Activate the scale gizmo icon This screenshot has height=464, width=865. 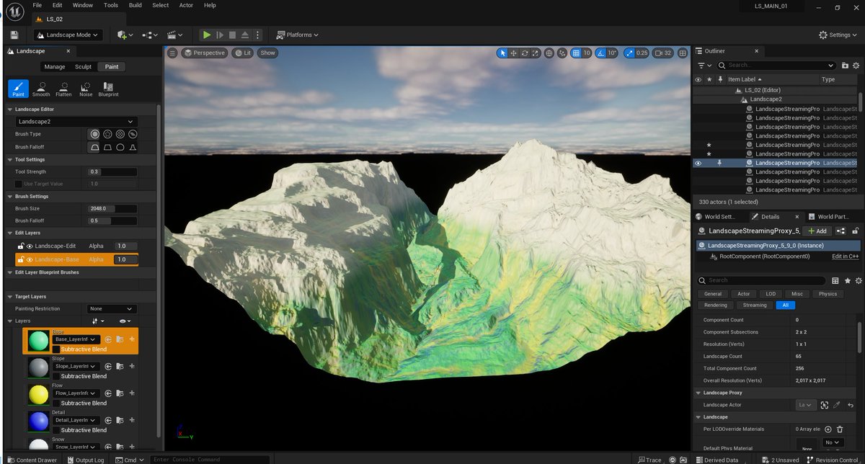[535, 53]
